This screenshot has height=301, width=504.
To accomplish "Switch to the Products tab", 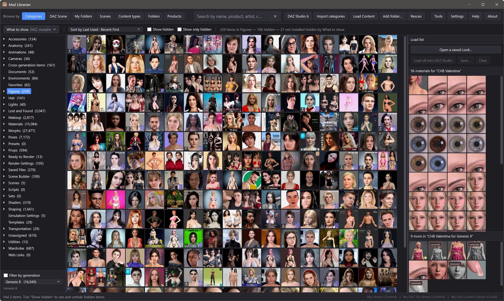I will coord(174,16).
